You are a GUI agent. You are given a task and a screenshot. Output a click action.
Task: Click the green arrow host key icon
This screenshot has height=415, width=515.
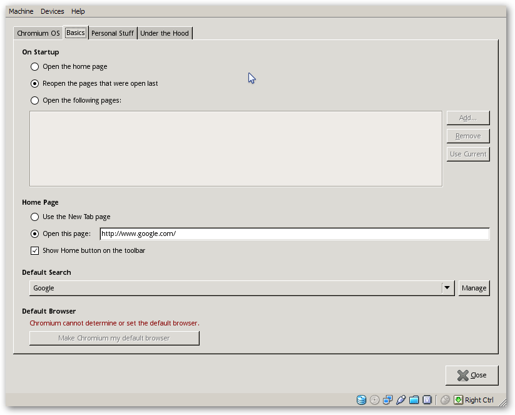coord(458,400)
